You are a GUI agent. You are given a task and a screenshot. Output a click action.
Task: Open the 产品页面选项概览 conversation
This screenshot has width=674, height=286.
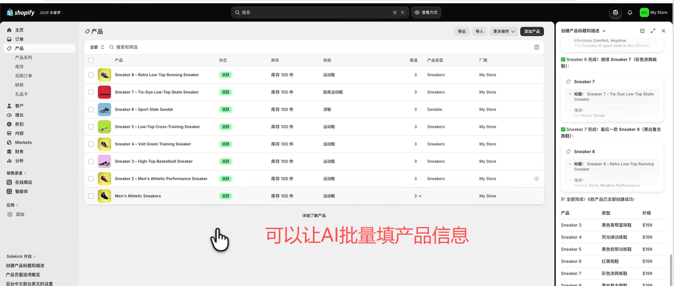click(x=23, y=275)
